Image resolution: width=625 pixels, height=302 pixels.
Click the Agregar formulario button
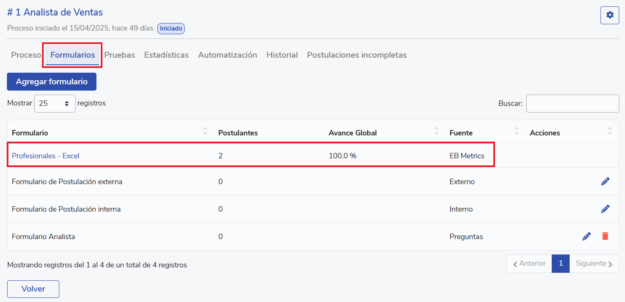pyautogui.click(x=52, y=82)
